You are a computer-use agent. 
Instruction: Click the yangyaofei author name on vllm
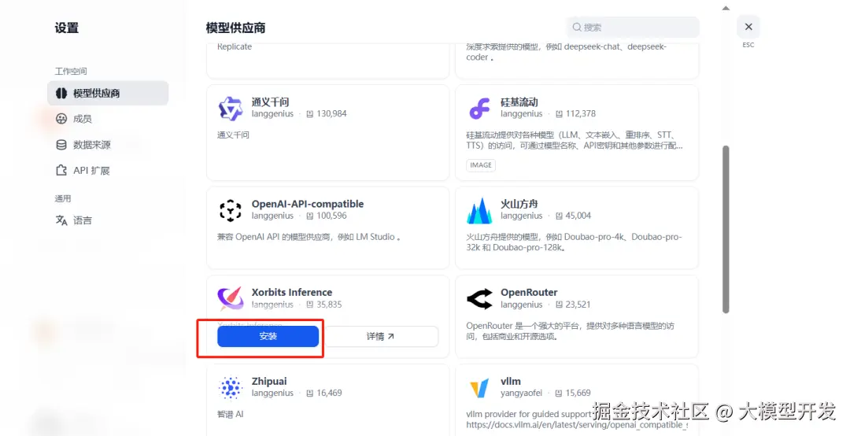click(521, 394)
